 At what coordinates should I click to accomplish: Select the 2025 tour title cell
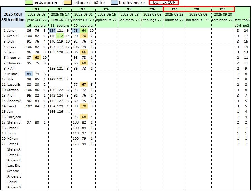[x=12, y=15]
